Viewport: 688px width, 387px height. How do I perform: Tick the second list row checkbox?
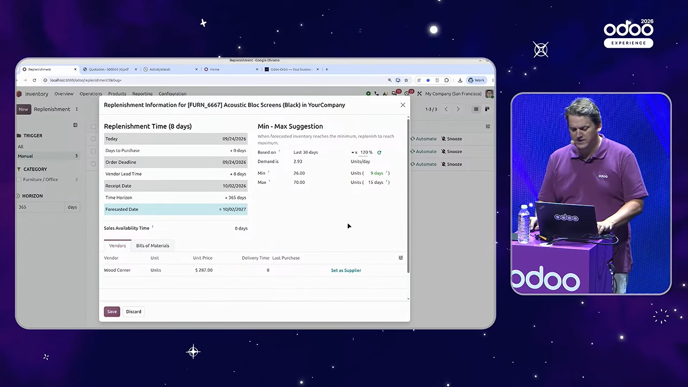(93, 152)
